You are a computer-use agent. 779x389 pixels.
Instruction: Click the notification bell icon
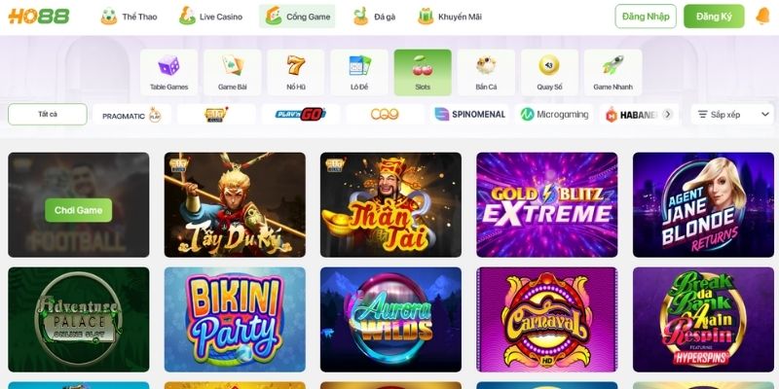pyautogui.click(x=762, y=17)
